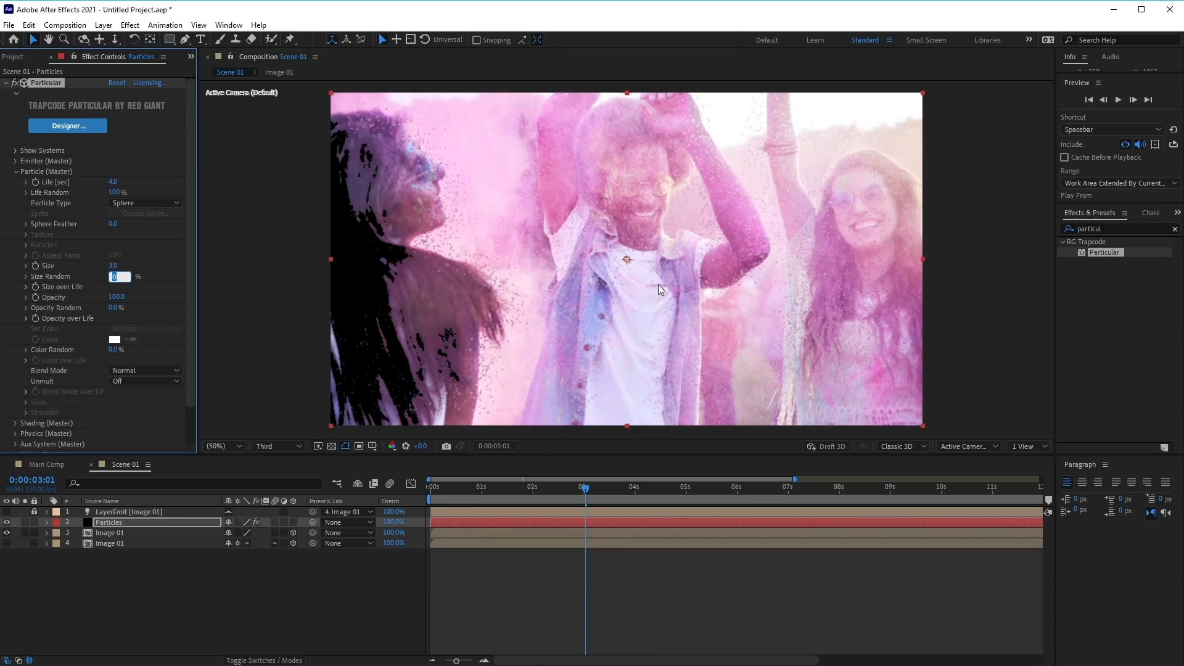Click the Last Frame playback button
The image size is (1184, 666).
click(1149, 99)
